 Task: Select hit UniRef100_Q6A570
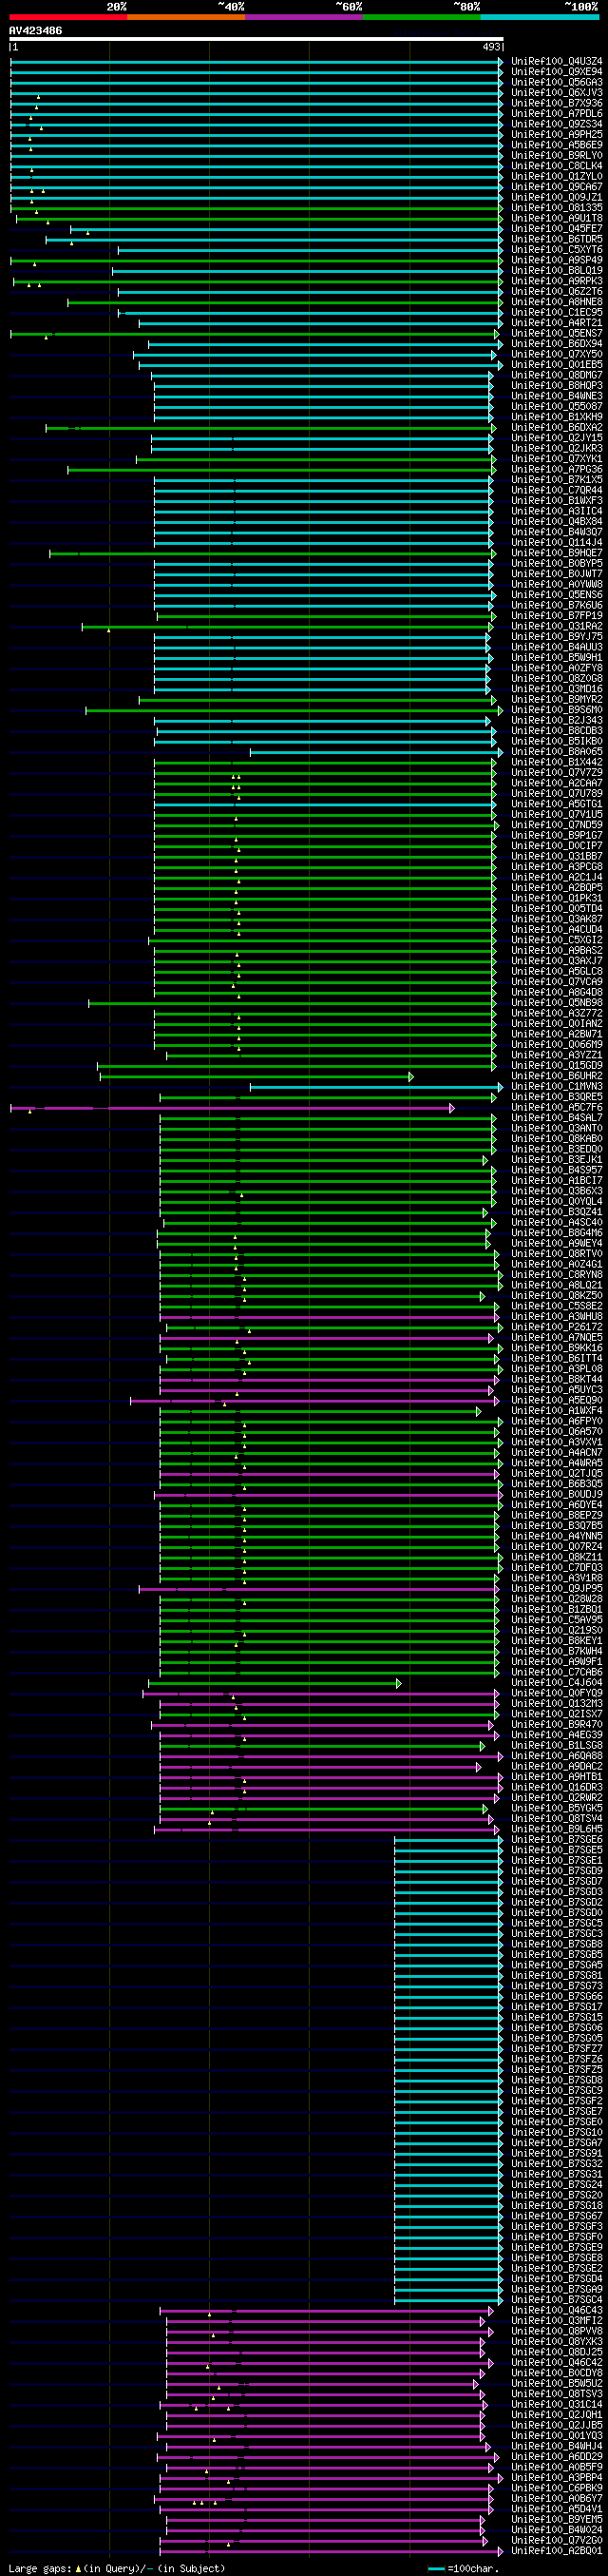tap(556, 1432)
